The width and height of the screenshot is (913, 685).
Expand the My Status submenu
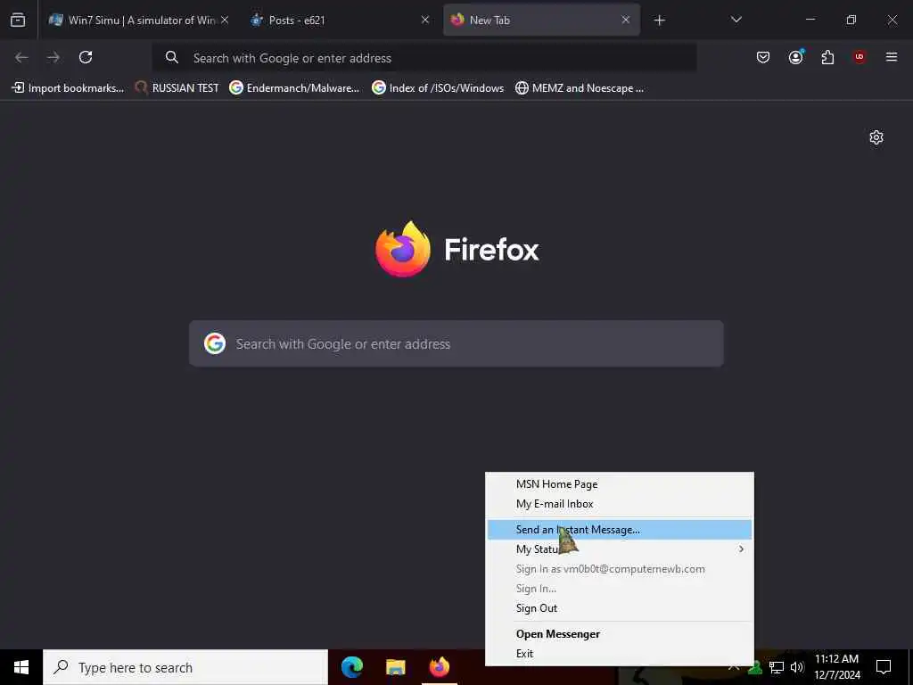click(620, 549)
